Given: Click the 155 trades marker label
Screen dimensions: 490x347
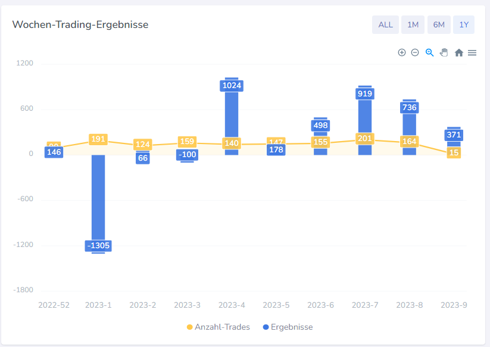Looking at the screenshot, I should (x=321, y=142).
